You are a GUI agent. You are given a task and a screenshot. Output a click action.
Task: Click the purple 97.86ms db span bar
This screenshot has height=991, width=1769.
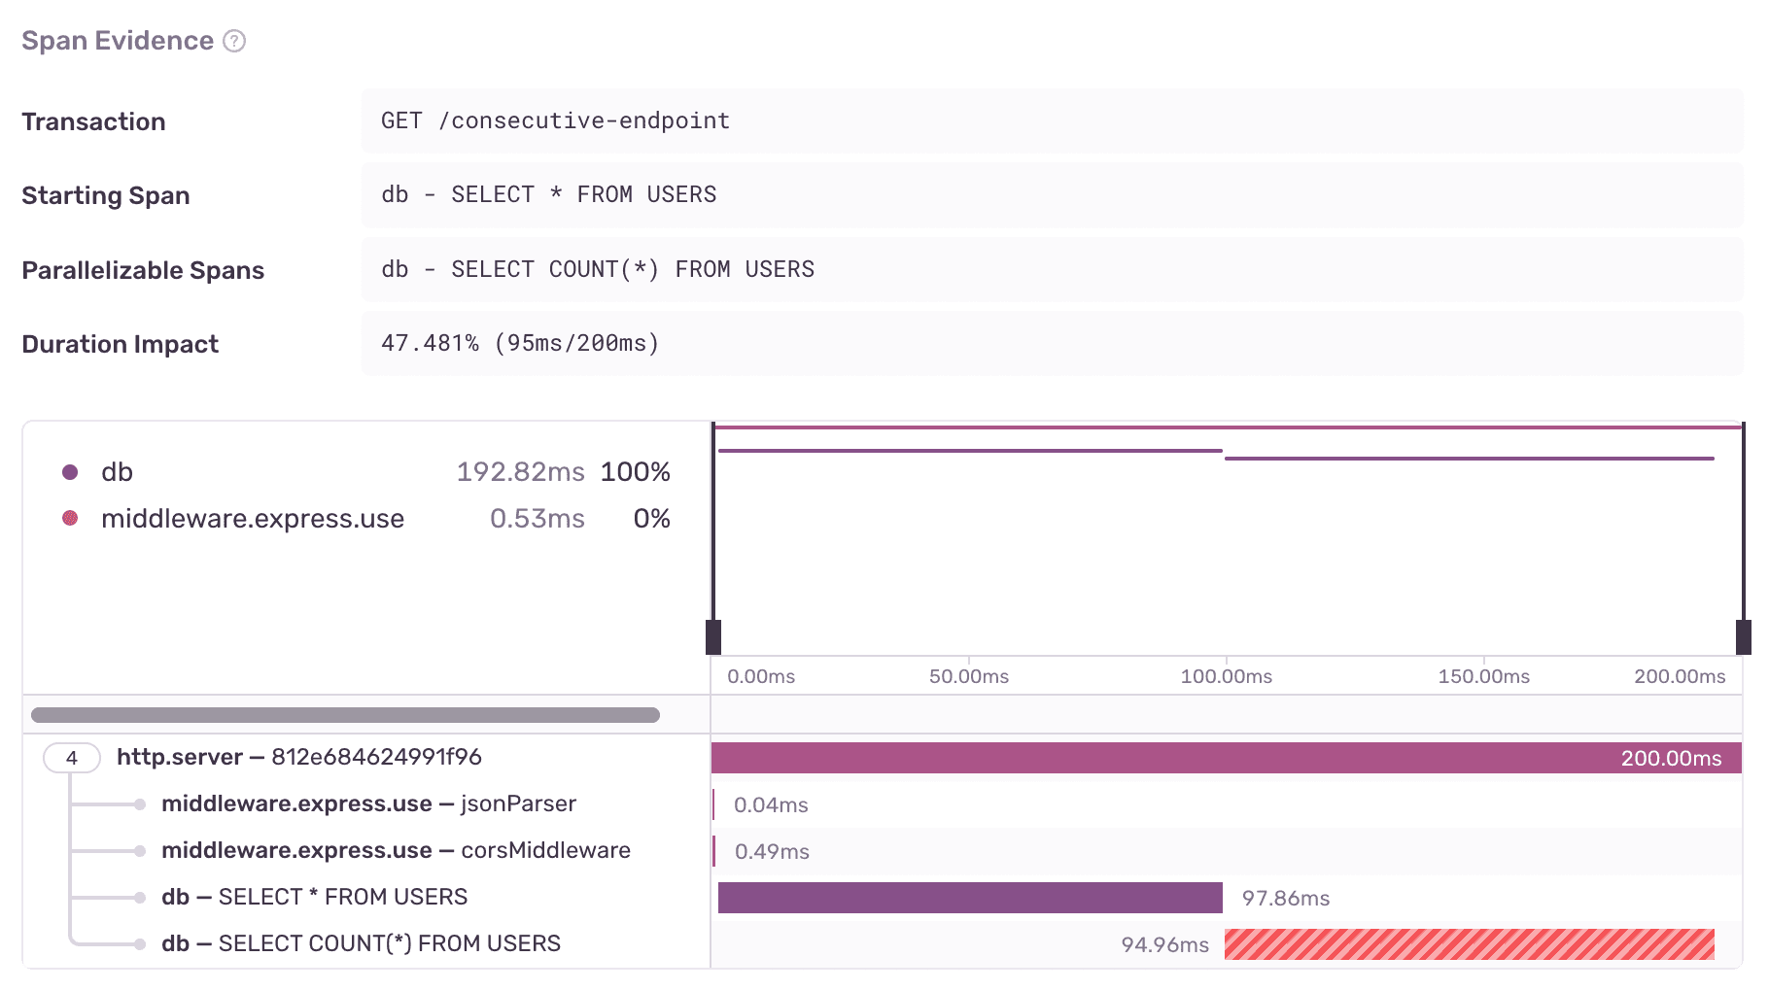tap(970, 898)
